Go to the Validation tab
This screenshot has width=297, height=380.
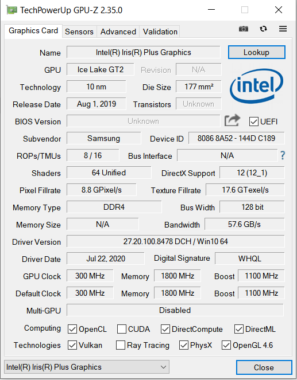point(160,32)
